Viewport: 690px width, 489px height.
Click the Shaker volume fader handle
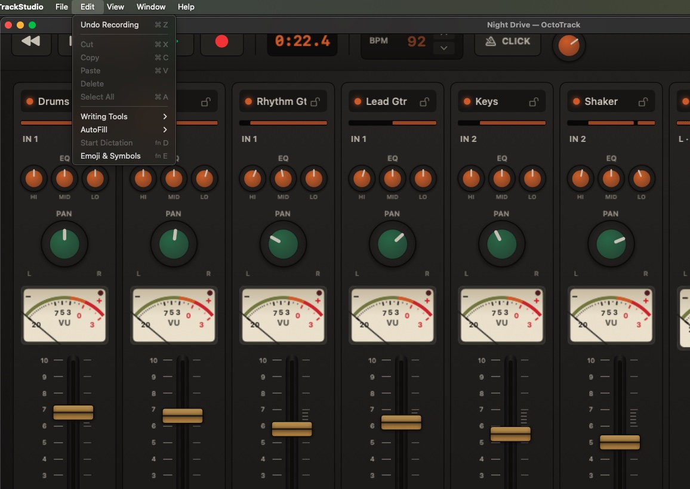point(620,442)
